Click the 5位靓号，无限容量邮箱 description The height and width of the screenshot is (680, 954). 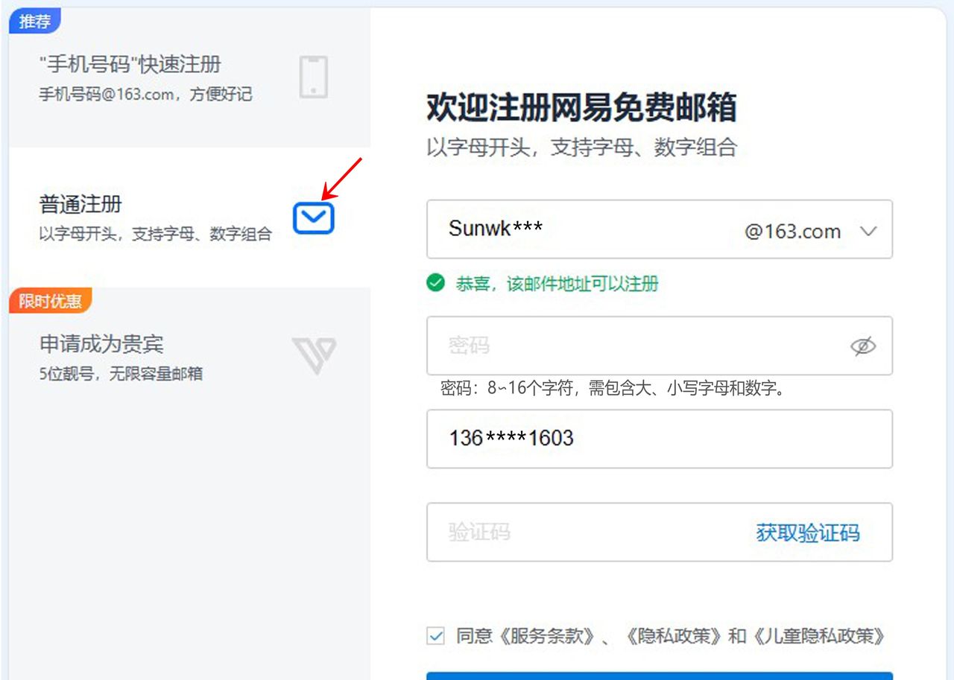pos(121,373)
